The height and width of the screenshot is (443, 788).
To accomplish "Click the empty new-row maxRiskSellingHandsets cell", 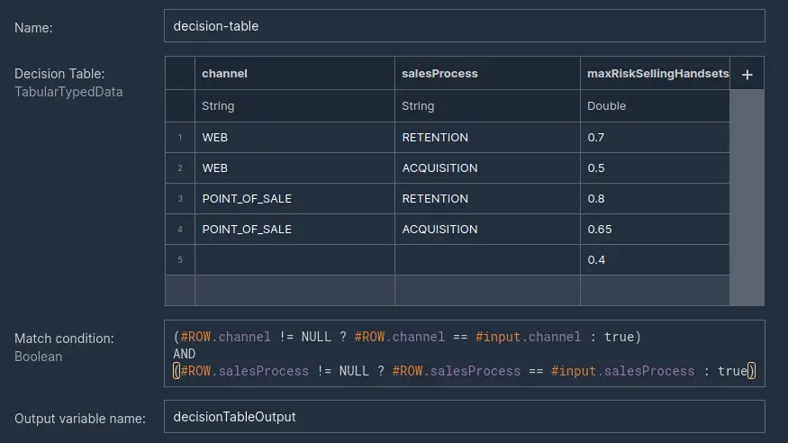I will [x=655, y=290].
